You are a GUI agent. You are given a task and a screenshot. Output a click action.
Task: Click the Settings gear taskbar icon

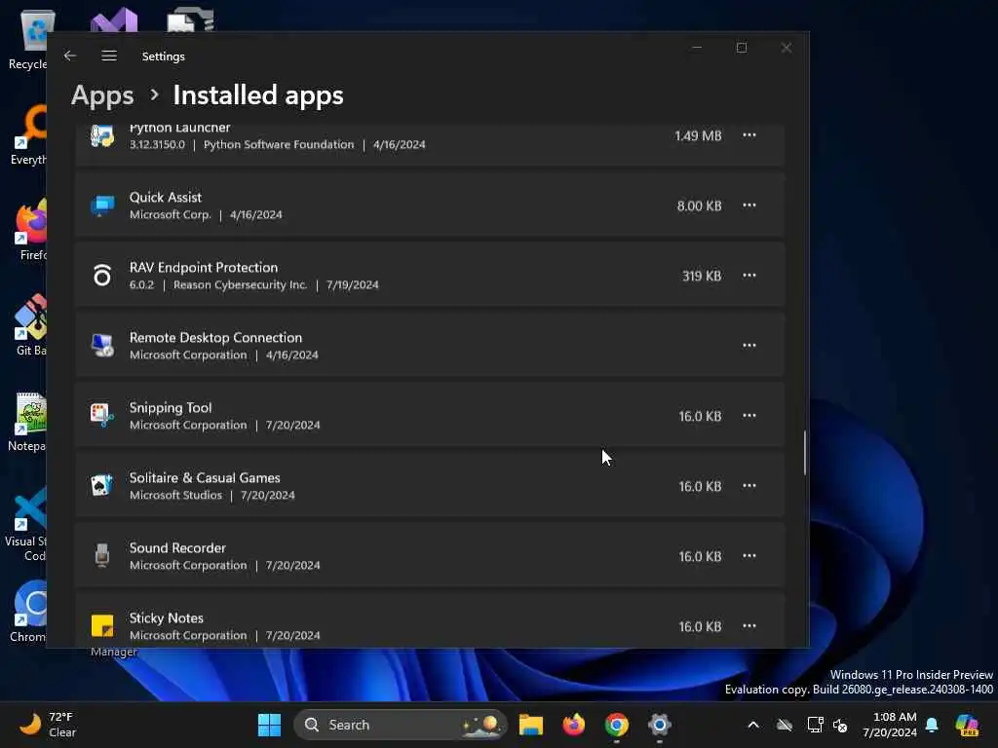pos(660,725)
